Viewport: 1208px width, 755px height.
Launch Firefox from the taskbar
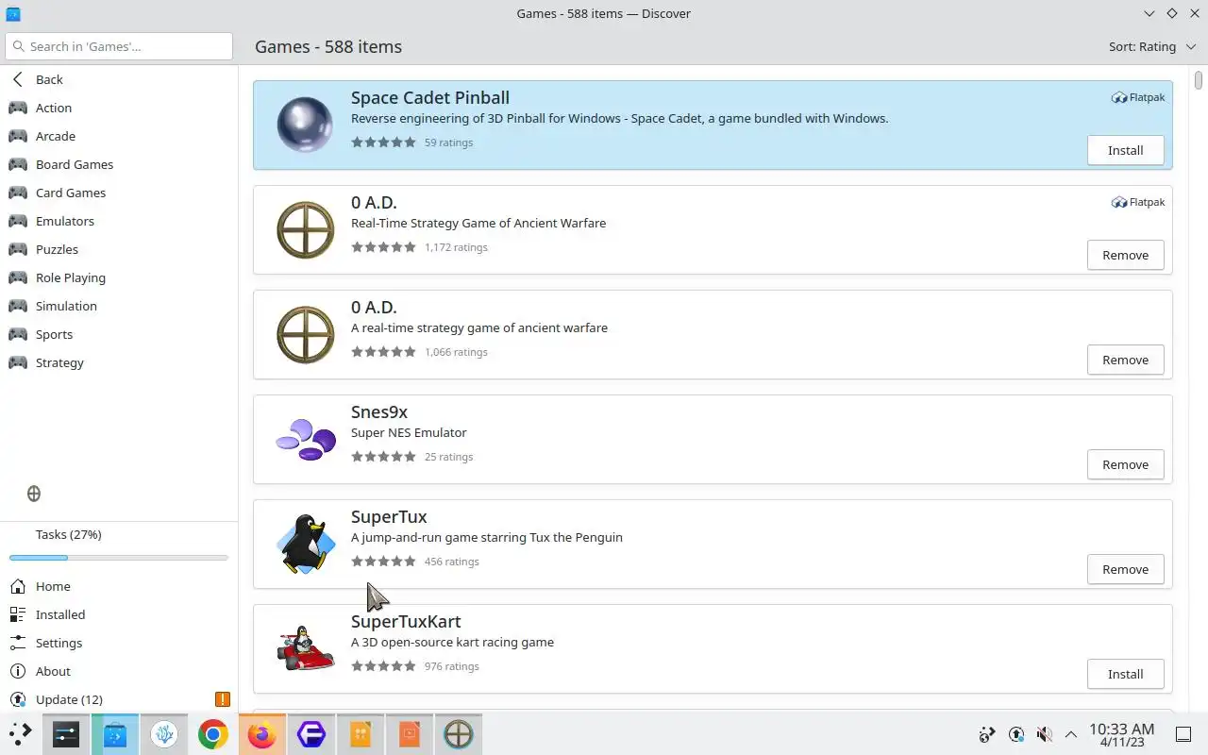[x=262, y=733]
